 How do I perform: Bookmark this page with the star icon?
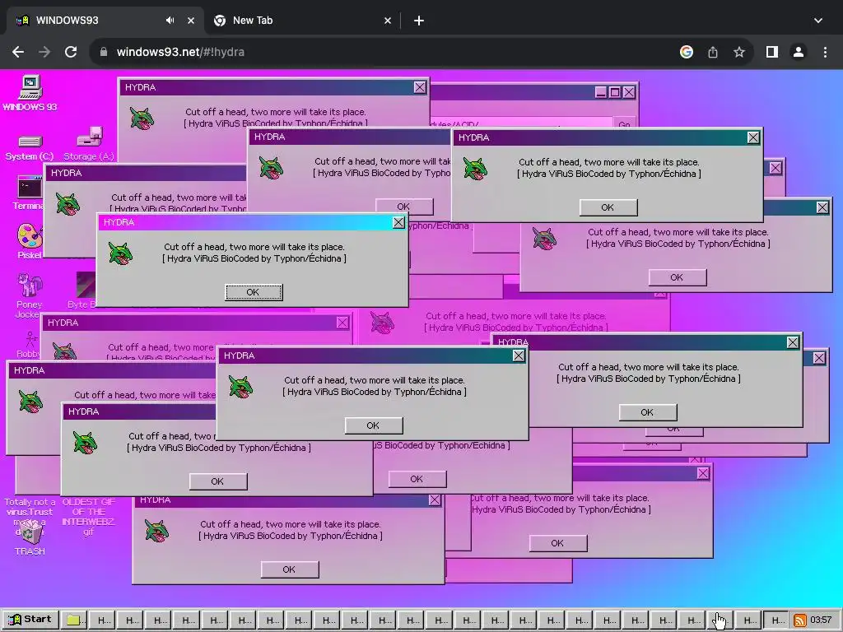point(739,52)
